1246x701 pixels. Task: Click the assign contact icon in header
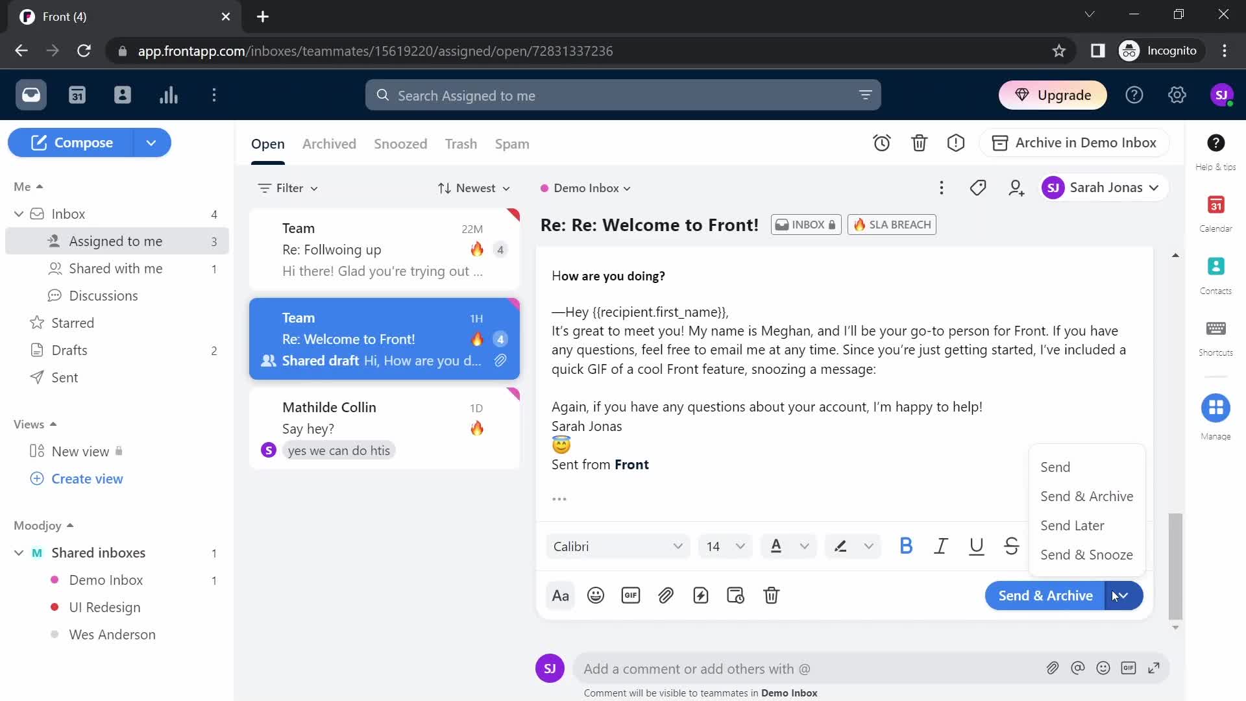1017,188
